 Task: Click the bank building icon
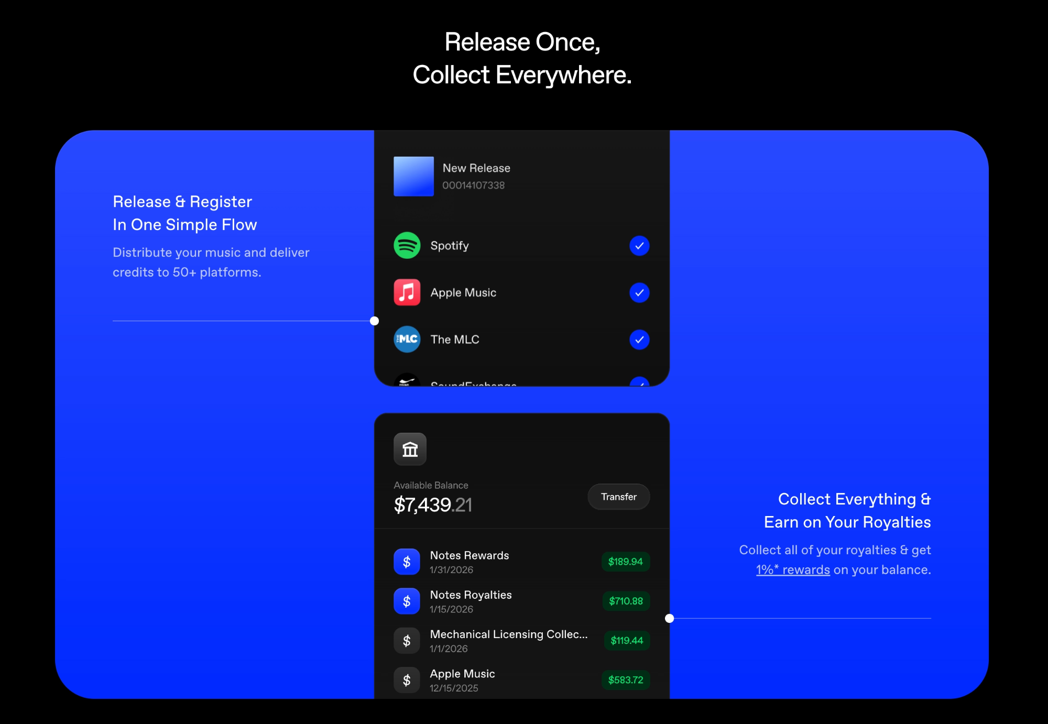[x=410, y=449]
